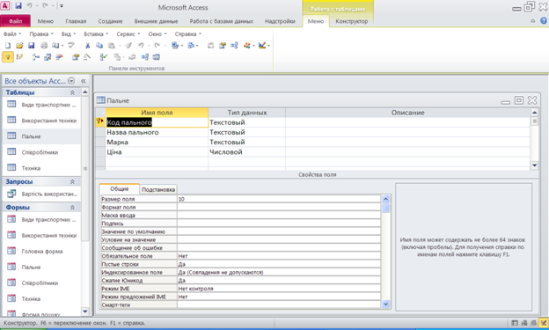Click the Copy icon in toolbar
Viewport: 549px width, 330px height.
click(x=99, y=45)
